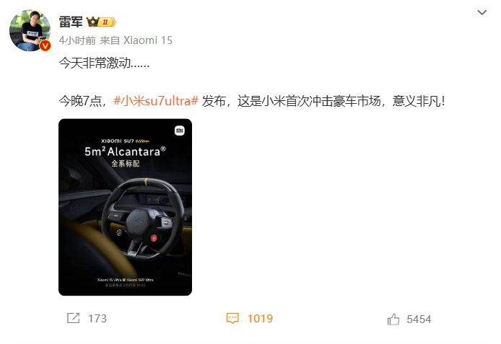This screenshot has width=501, height=344.
Task: Like the post with thumbs-up icon
Action: [393, 319]
